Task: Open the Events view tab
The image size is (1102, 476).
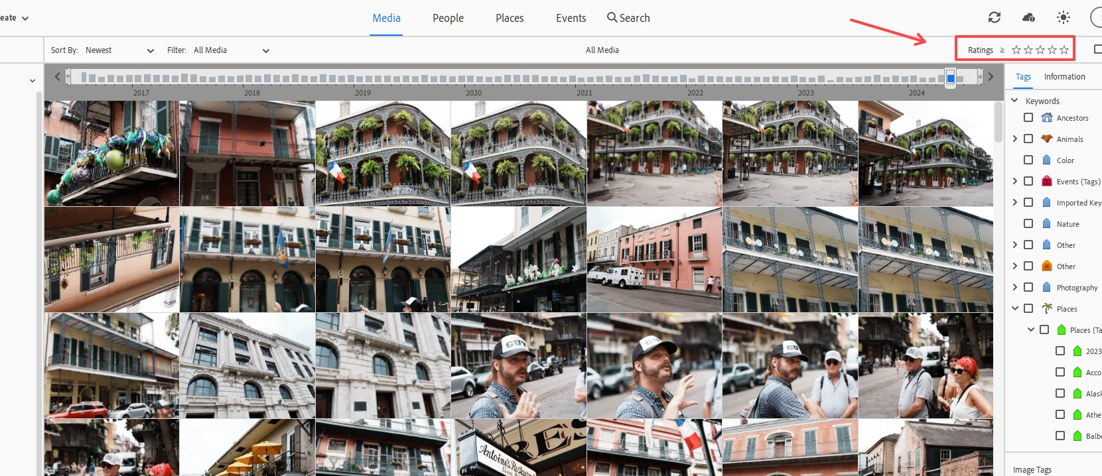Action: (571, 18)
